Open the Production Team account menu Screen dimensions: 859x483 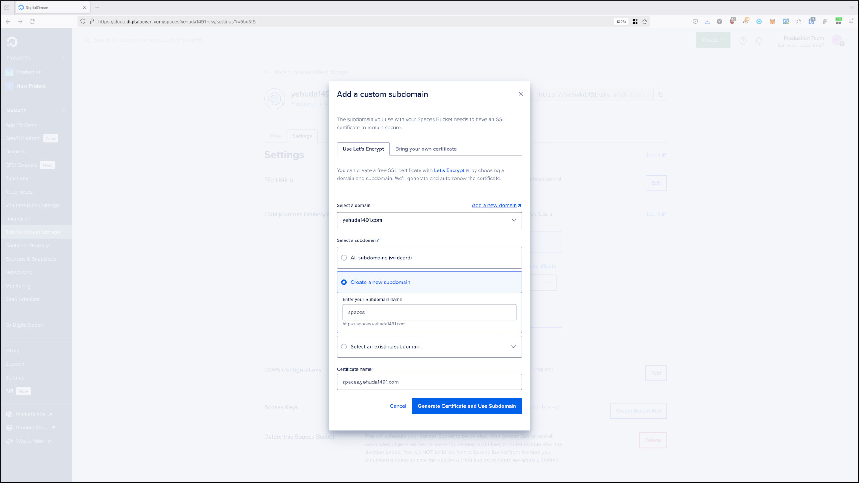coord(812,41)
